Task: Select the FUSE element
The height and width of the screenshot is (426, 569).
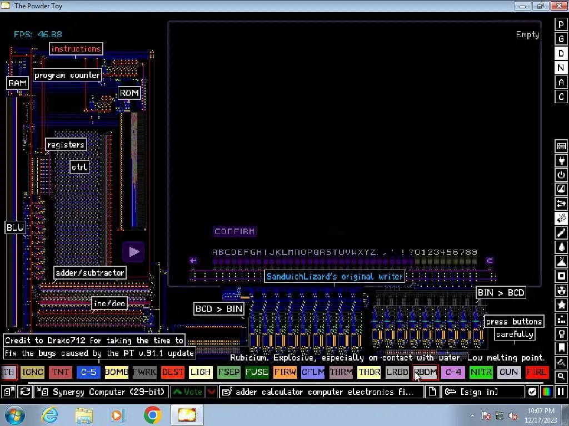Action: [257, 372]
